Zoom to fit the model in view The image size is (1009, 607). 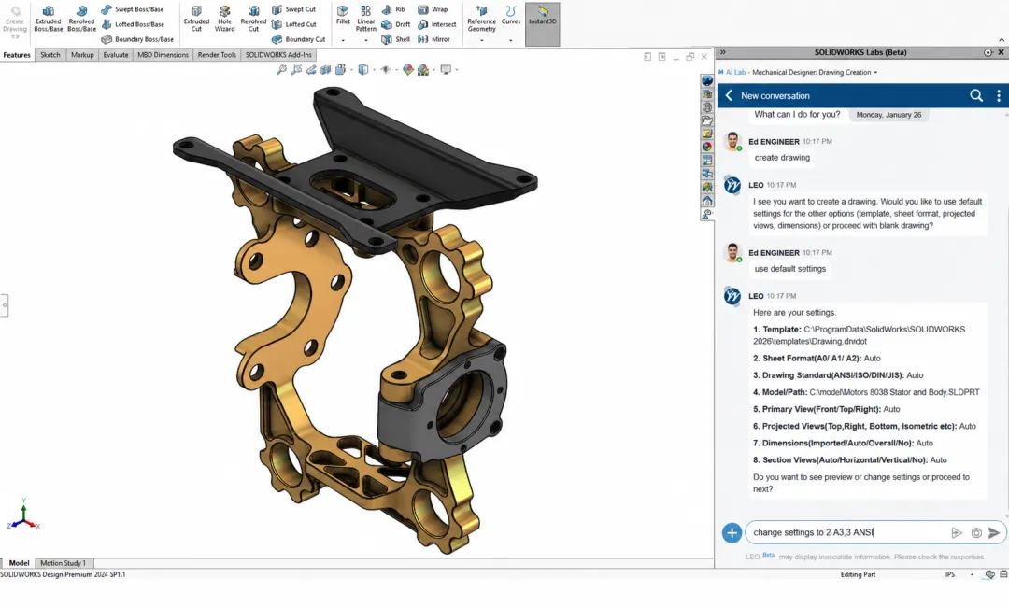coord(281,69)
